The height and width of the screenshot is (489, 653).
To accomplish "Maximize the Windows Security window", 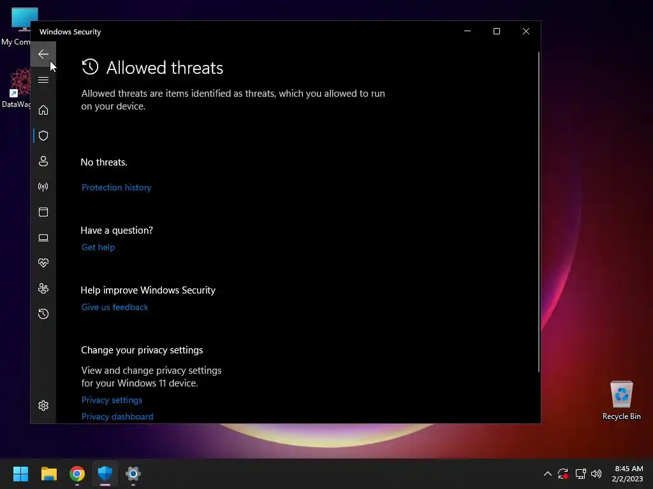I will (x=496, y=32).
